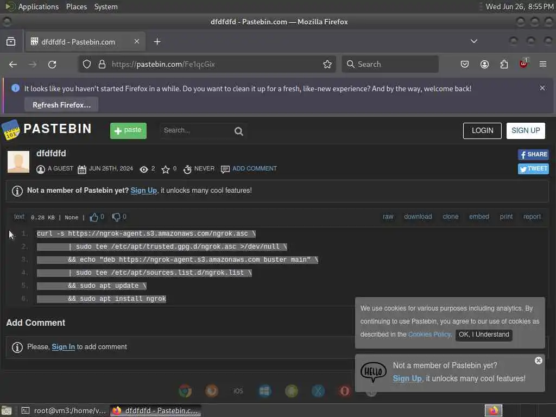The width and height of the screenshot is (556, 417).
Task: Bookmark this page with the star icon
Action: click(x=327, y=64)
